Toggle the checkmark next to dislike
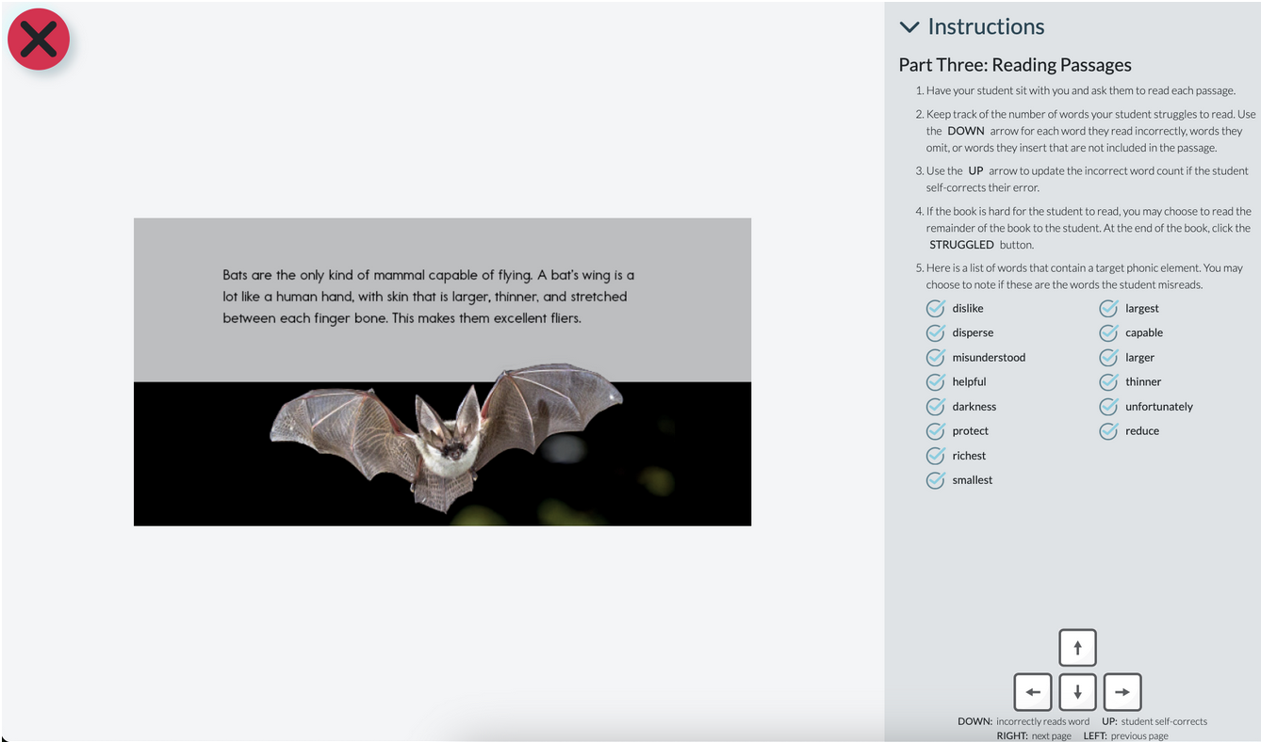 tap(935, 308)
